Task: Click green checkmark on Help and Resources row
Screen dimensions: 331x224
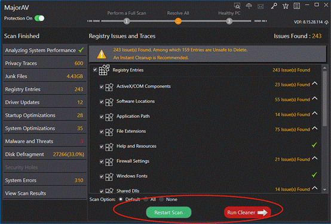Action: 314,145
